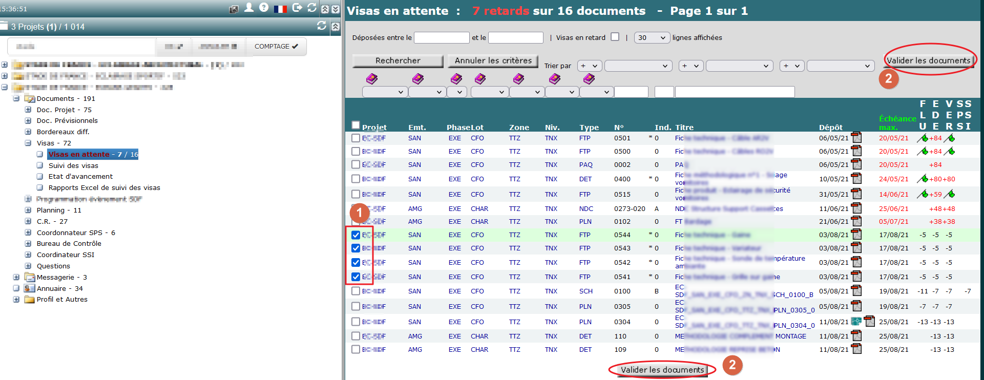Open the document icon for row N° 0100
Image resolution: width=984 pixels, height=380 pixels.
[x=856, y=290]
